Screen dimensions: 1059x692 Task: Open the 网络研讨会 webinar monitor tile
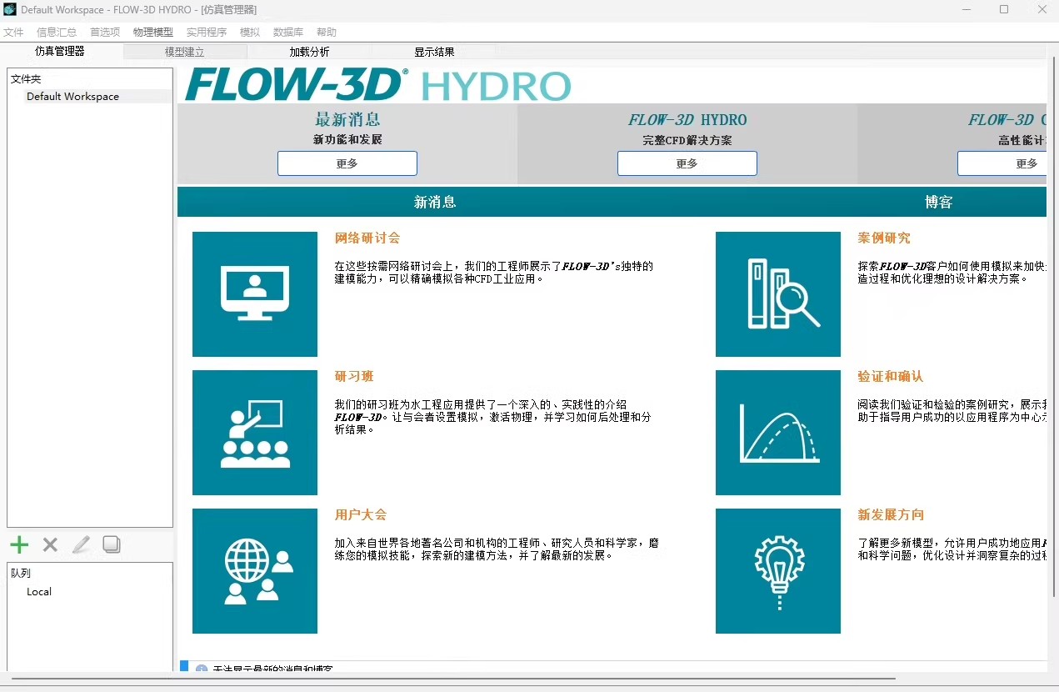255,294
